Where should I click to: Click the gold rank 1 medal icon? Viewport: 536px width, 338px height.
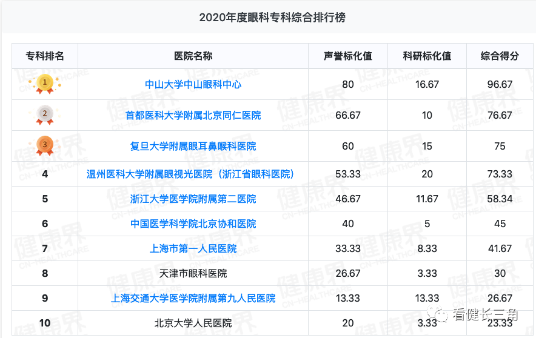click(45, 84)
